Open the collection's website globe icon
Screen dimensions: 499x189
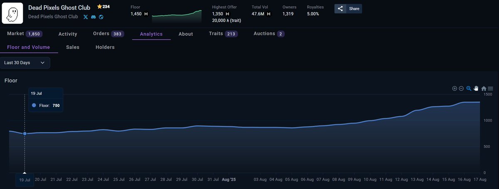(x=101, y=17)
